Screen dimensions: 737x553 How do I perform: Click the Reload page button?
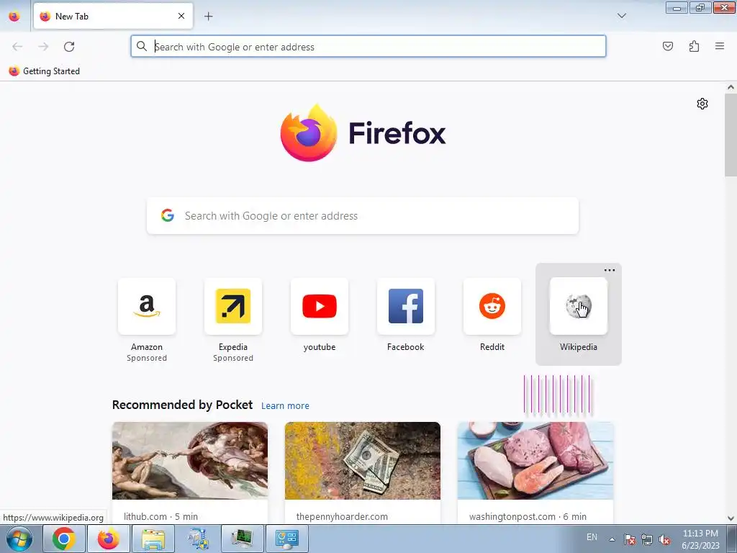pos(69,47)
